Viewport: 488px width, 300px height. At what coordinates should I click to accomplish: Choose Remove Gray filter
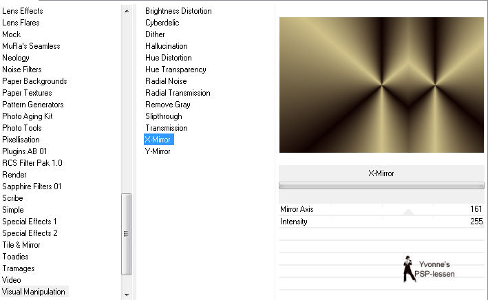(168, 105)
